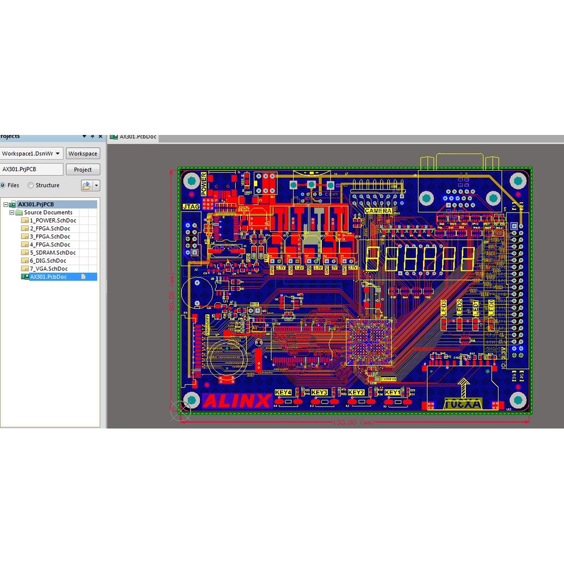Image resolution: width=564 pixels, height=564 pixels.
Task: Select the FPGA BGA footprint on the board
Action: pyautogui.click(x=369, y=343)
